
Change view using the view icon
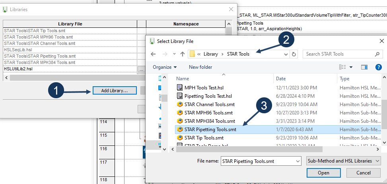pos(342,67)
